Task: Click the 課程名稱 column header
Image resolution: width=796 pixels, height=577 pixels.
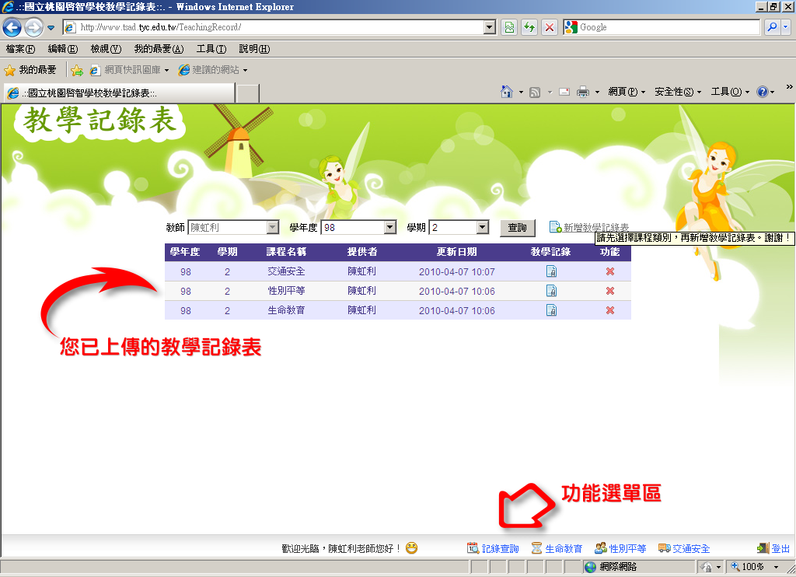Action: (x=286, y=252)
